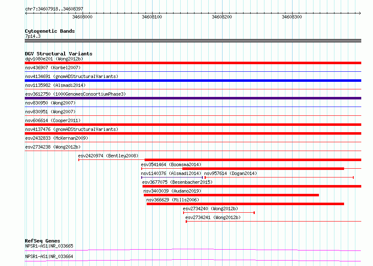The width and height of the screenshot is (373, 266).
Task: Click the left arrow of the ruler
Action: coord(26,13)
